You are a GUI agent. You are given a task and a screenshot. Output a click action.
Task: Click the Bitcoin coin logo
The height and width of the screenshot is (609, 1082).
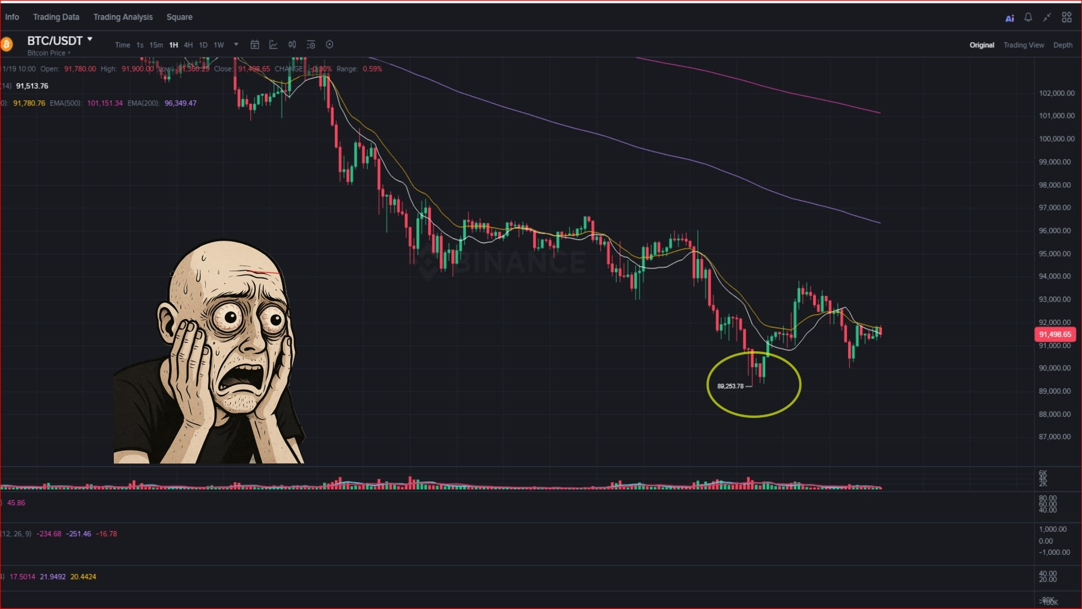tap(6, 44)
